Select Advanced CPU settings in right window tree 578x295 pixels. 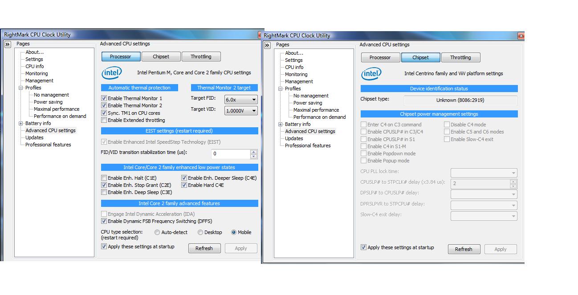(310, 131)
